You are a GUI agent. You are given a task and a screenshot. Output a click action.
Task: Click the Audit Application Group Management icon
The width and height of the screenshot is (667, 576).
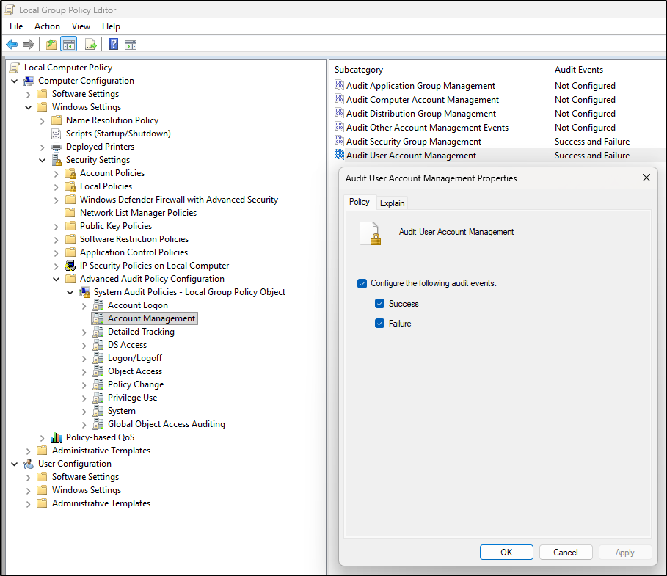[339, 85]
